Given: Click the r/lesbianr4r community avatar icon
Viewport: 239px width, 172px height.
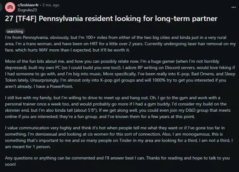Looking at the screenshot, I should 10,7.
